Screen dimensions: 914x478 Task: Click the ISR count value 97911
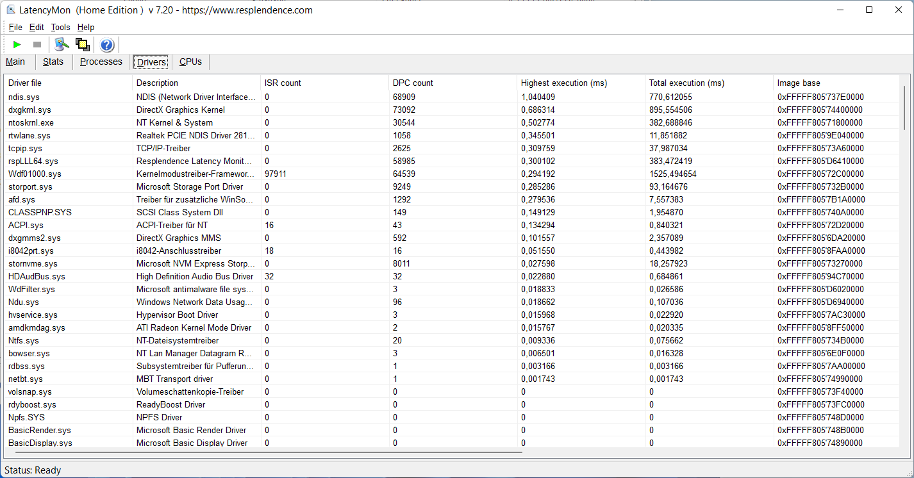[276, 174]
